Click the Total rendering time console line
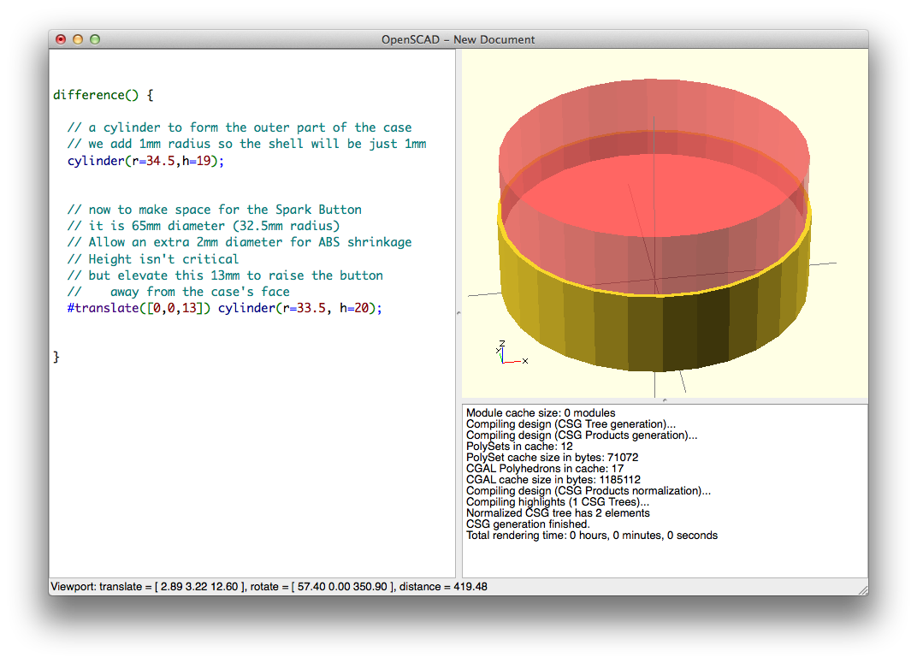 click(590, 535)
